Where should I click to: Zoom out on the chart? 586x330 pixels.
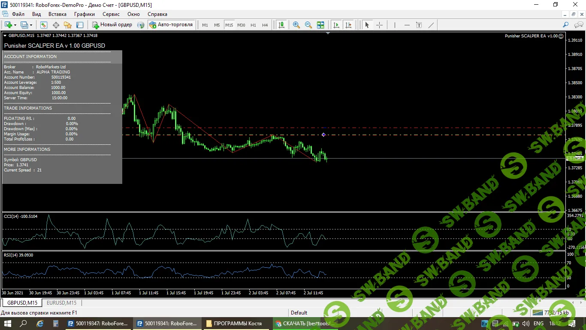(308, 25)
